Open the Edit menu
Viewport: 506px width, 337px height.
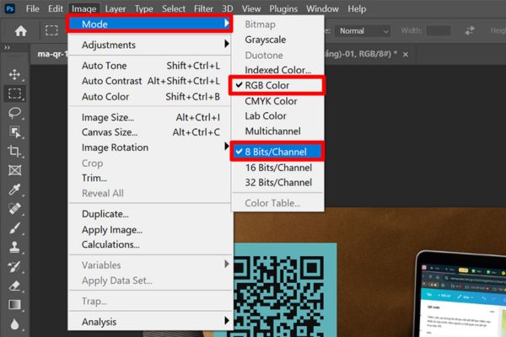coord(56,8)
